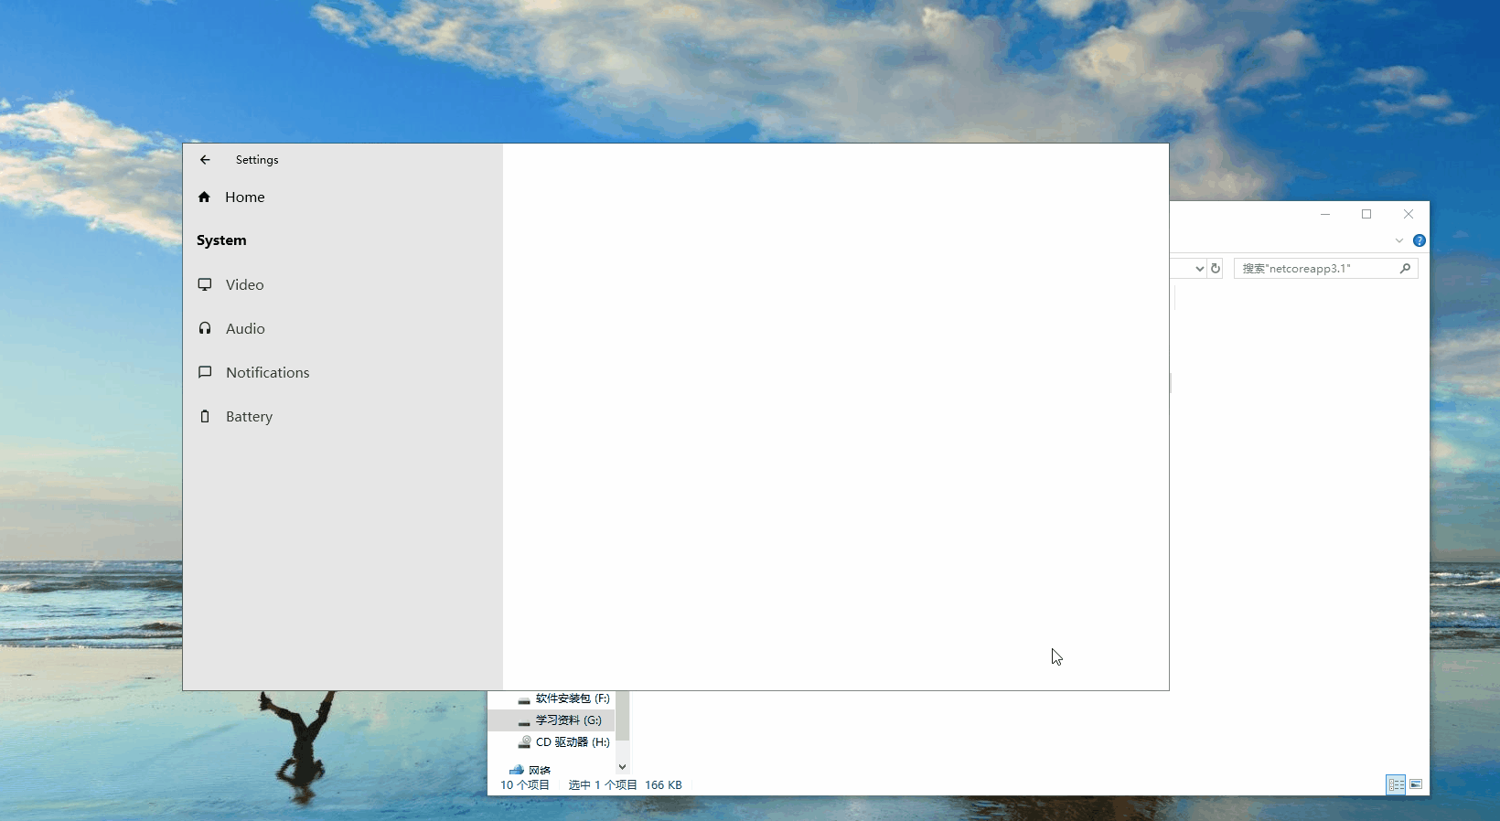Viewport: 1500px width, 821px height.
Task: Select drive 学习资料 (G:) in the navigation tree
Action: 560,720
